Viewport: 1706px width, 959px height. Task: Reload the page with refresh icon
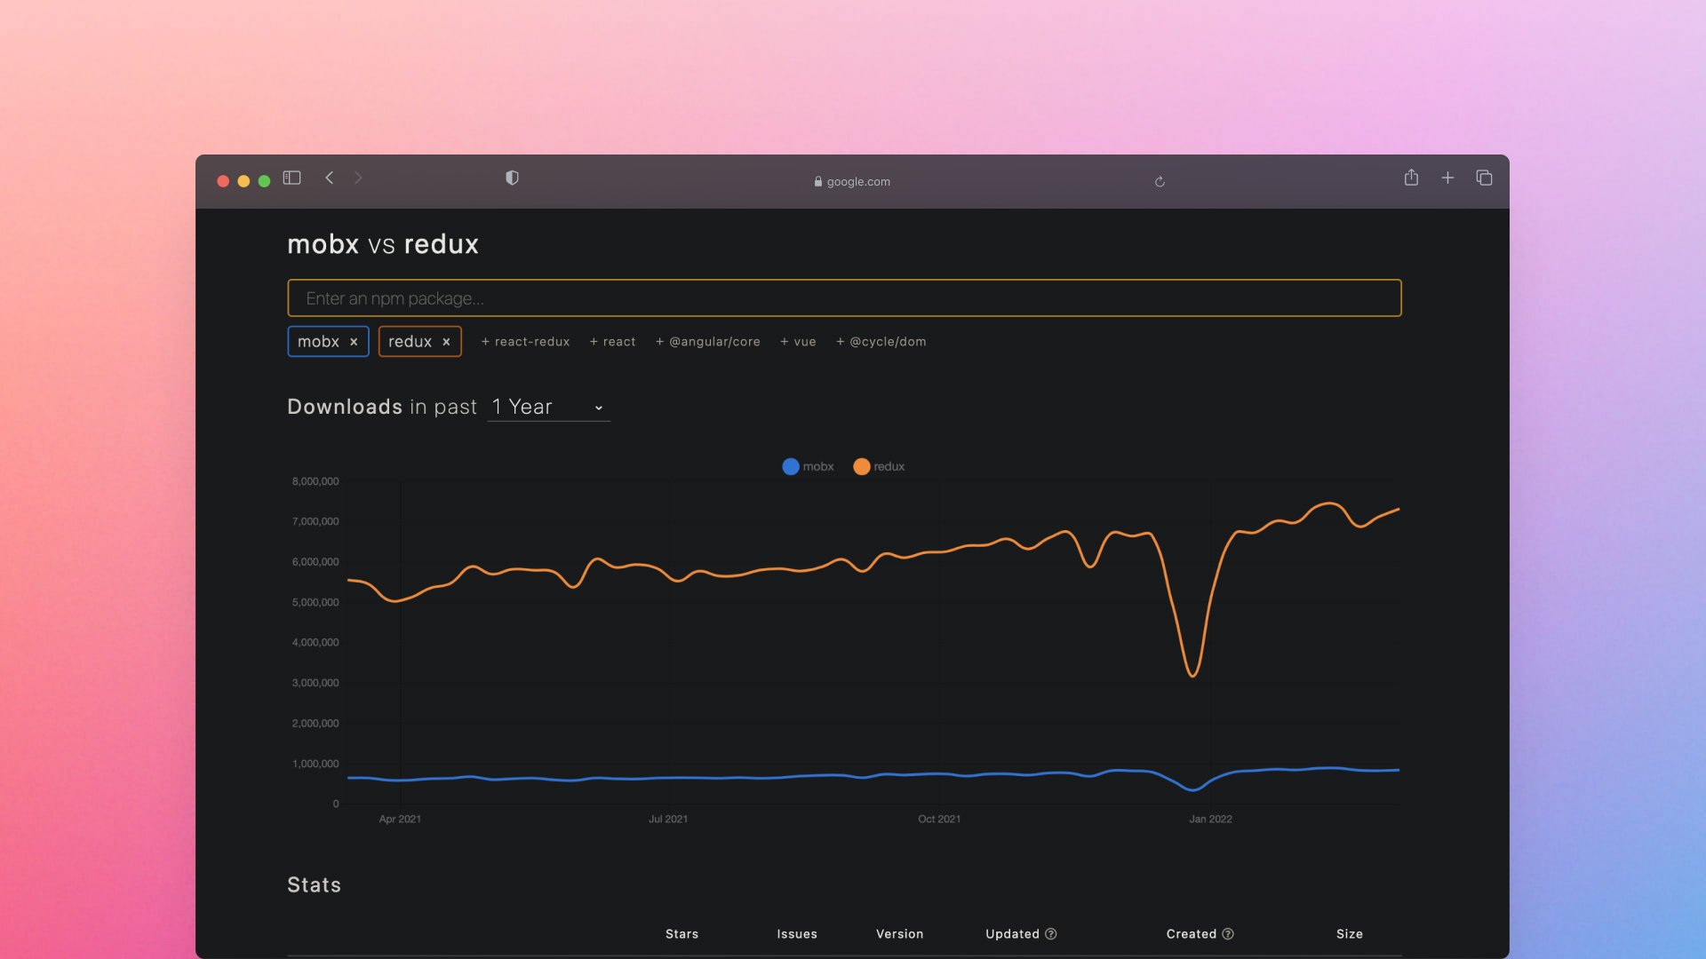coord(1160,181)
